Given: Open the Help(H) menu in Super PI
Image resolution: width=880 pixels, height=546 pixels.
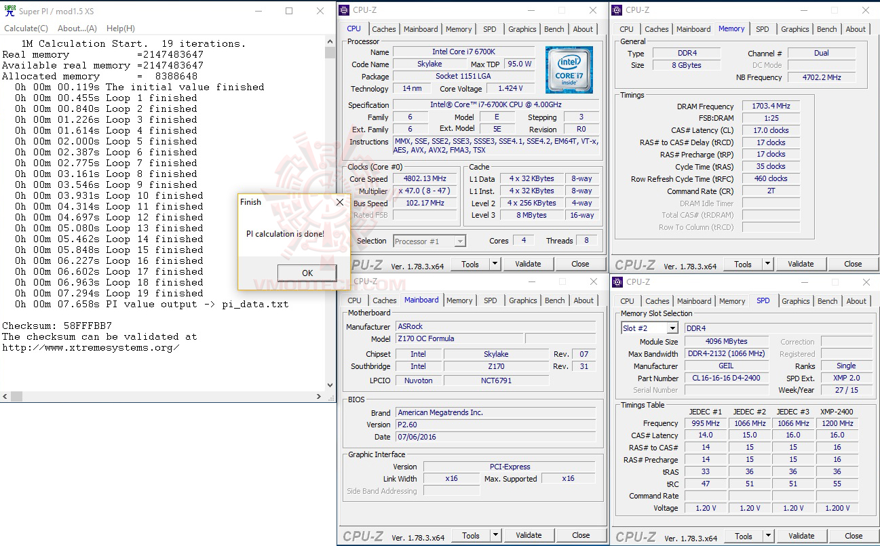Looking at the screenshot, I should [121, 28].
